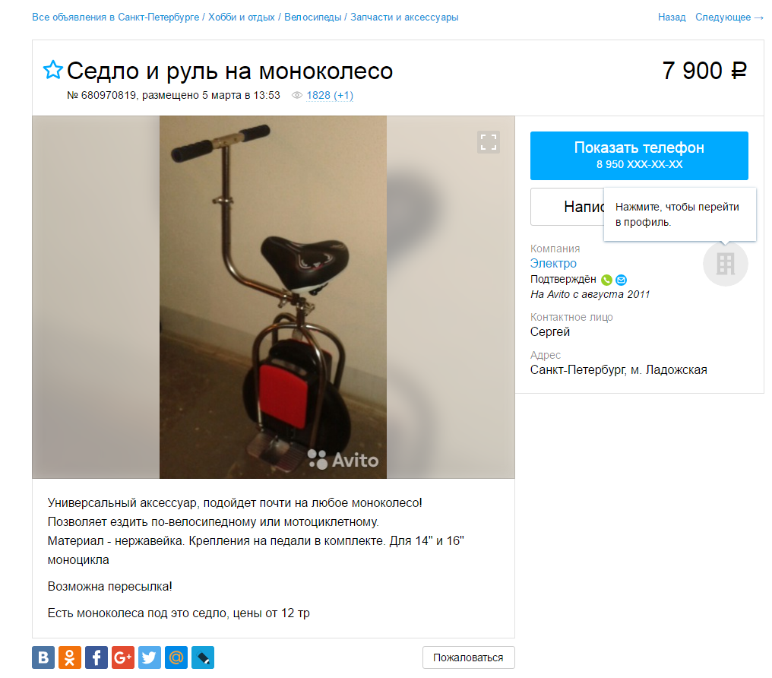Screen dimensions: 772x678
Task: Add listing to favorites with star icon
Action: pos(52,70)
